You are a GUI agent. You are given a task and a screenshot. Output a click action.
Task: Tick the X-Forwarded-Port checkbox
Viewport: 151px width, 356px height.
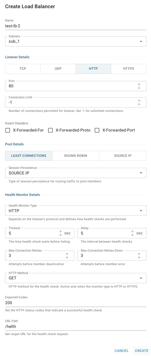pyautogui.click(x=97, y=130)
